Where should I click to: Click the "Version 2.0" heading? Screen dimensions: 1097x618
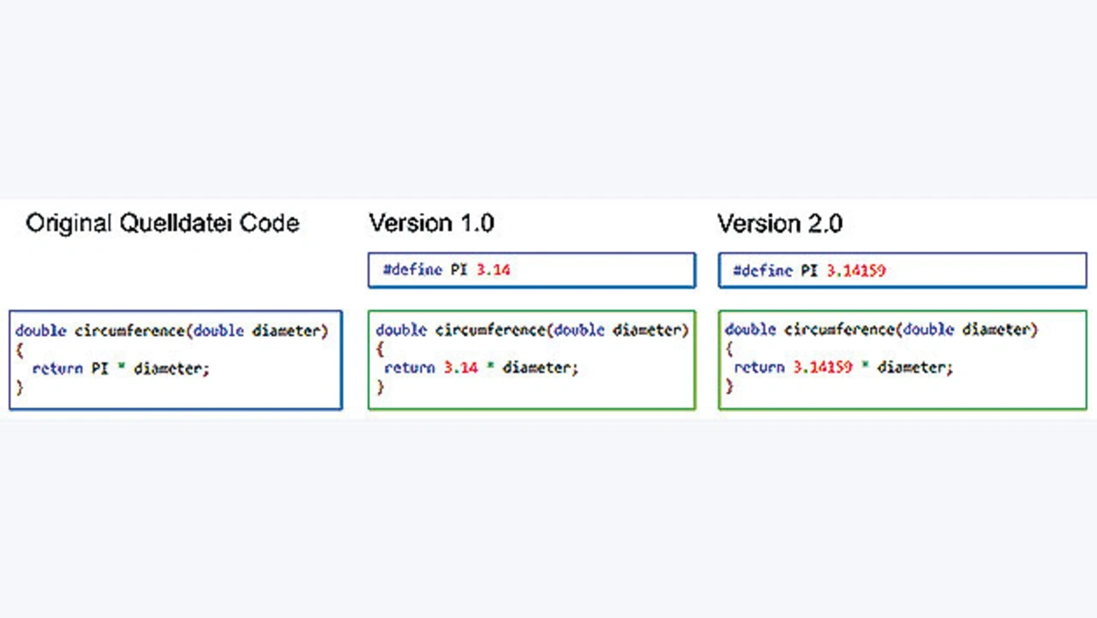[780, 224]
